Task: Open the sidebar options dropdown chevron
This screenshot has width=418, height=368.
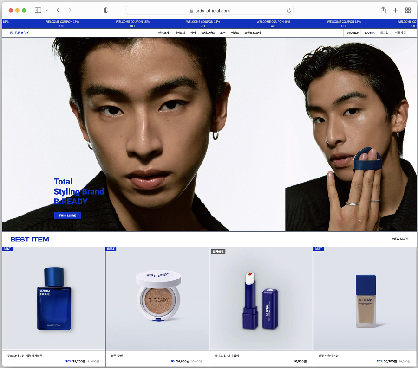Action: [x=46, y=10]
